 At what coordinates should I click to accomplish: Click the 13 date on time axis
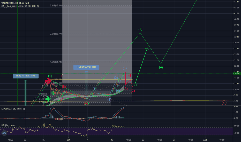click(112, 140)
